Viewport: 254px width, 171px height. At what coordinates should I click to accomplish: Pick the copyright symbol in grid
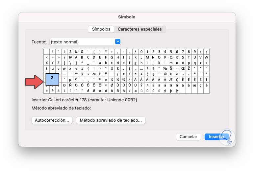(x=165, y=74)
